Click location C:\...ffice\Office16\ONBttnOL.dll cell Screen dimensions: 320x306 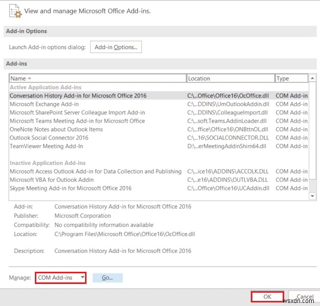[x=227, y=129]
